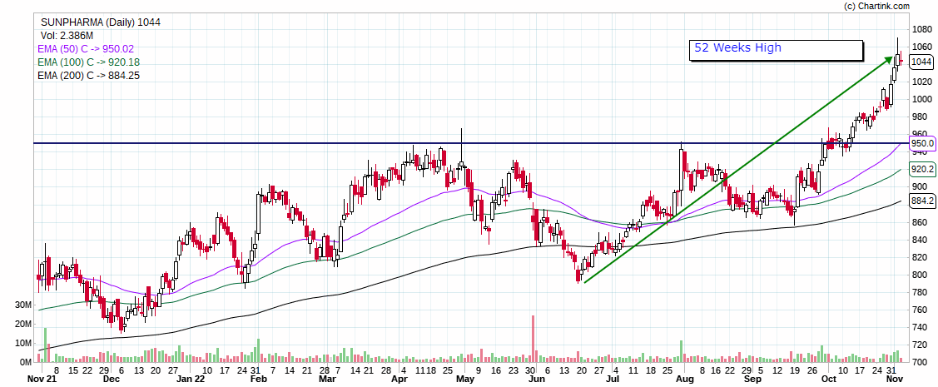Select the 920.2 green price tag
Screen dimensions: 938x387
point(921,170)
